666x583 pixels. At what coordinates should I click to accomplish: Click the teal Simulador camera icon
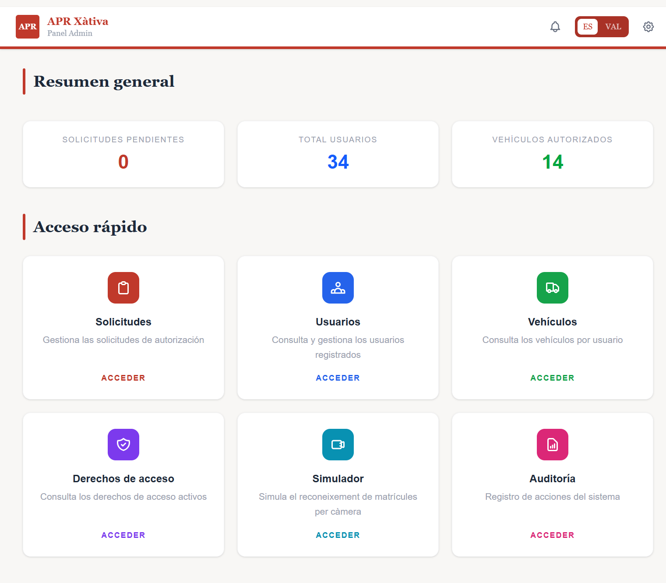pos(338,445)
